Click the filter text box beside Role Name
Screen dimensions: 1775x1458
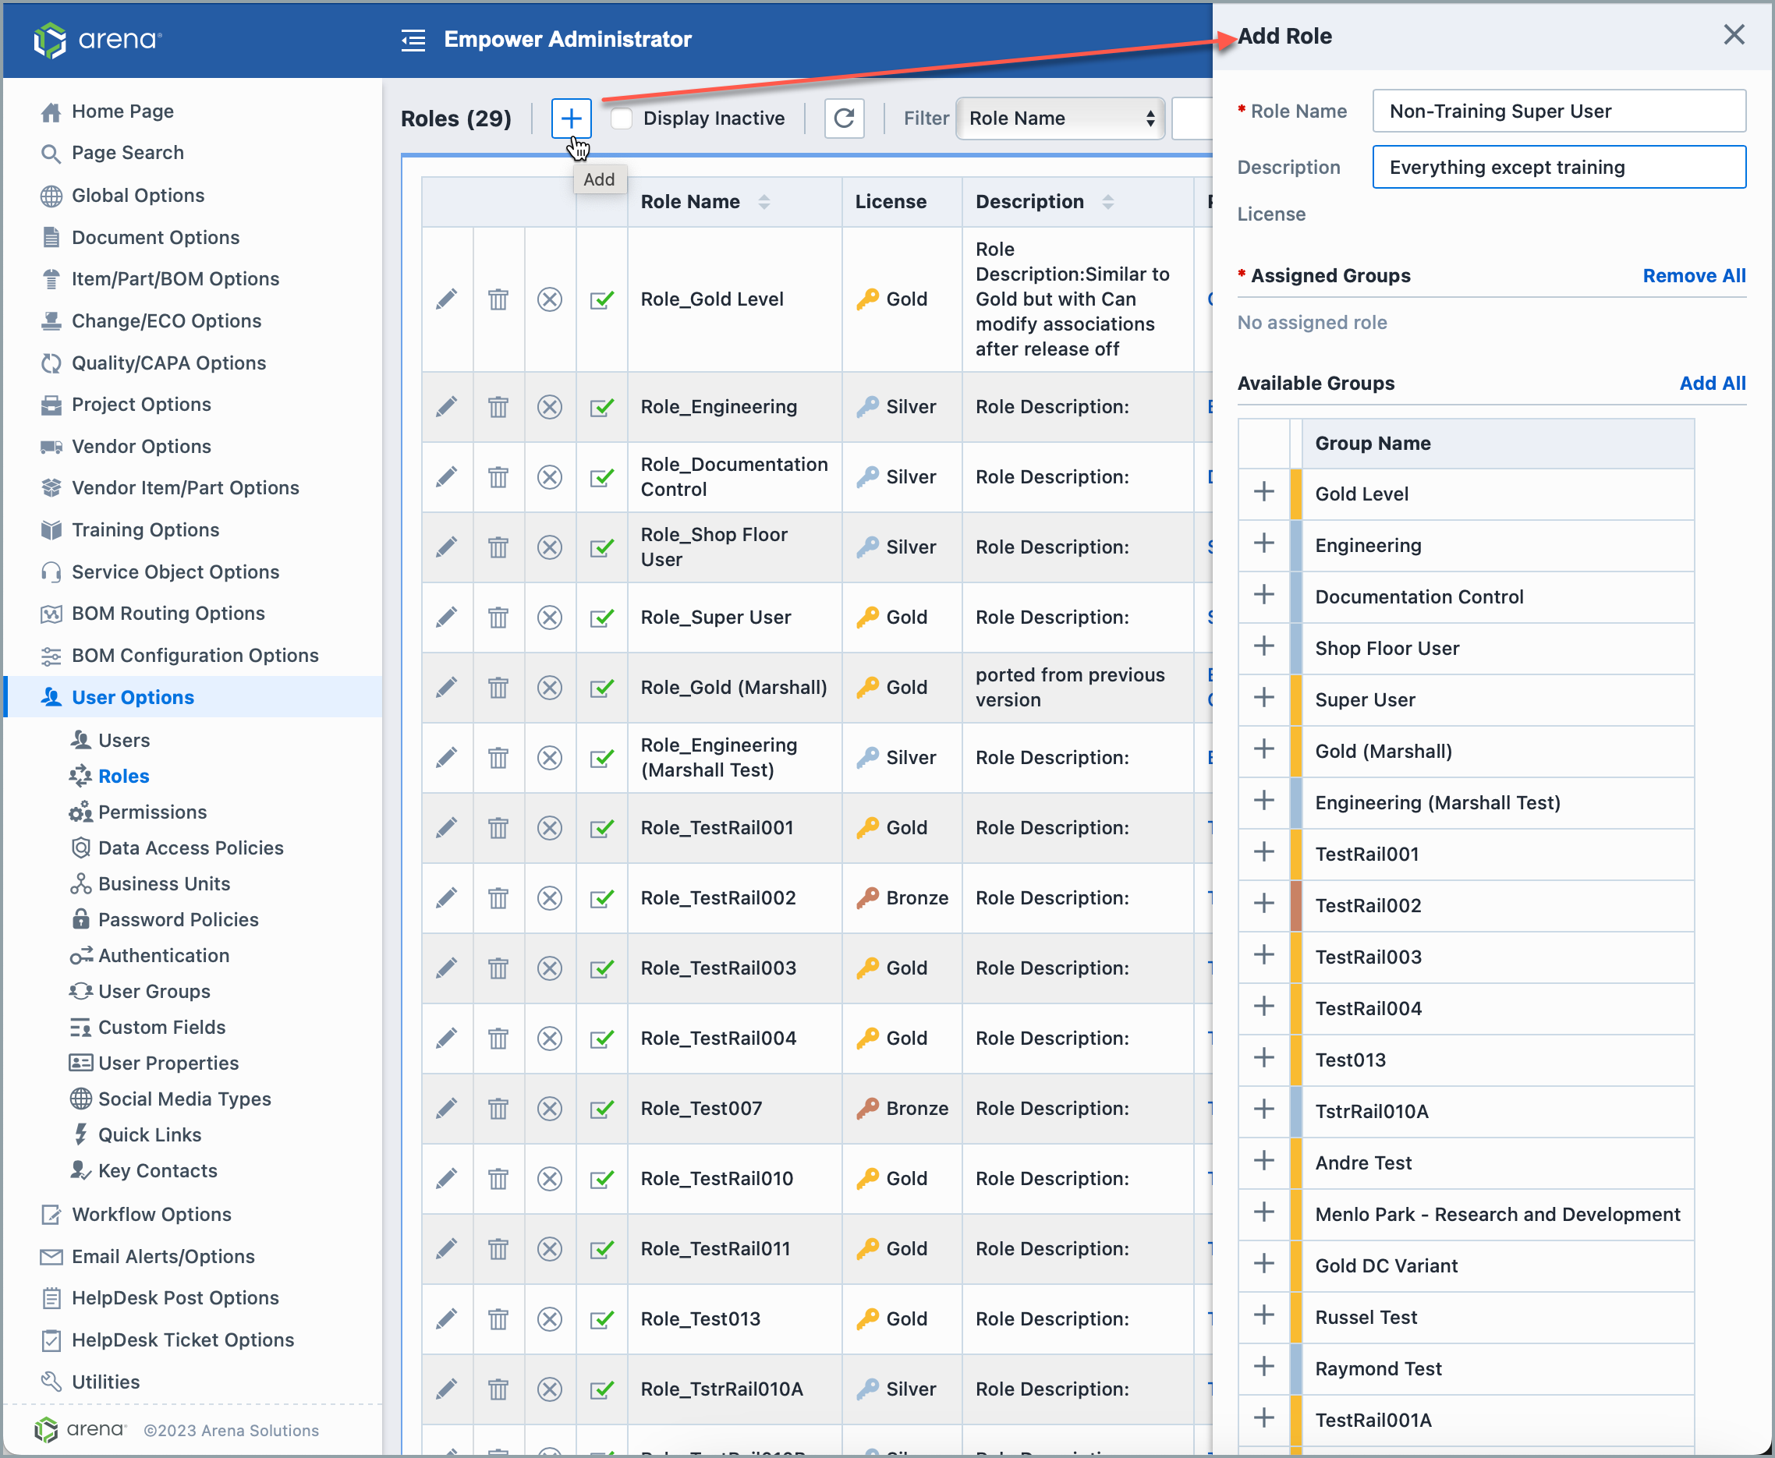[1192, 119]
